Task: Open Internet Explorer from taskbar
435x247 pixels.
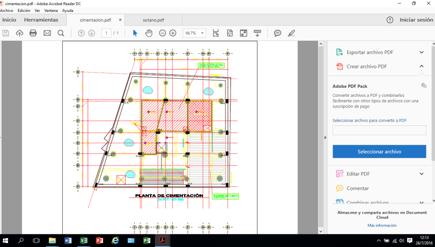Action: tap(115, 241)
